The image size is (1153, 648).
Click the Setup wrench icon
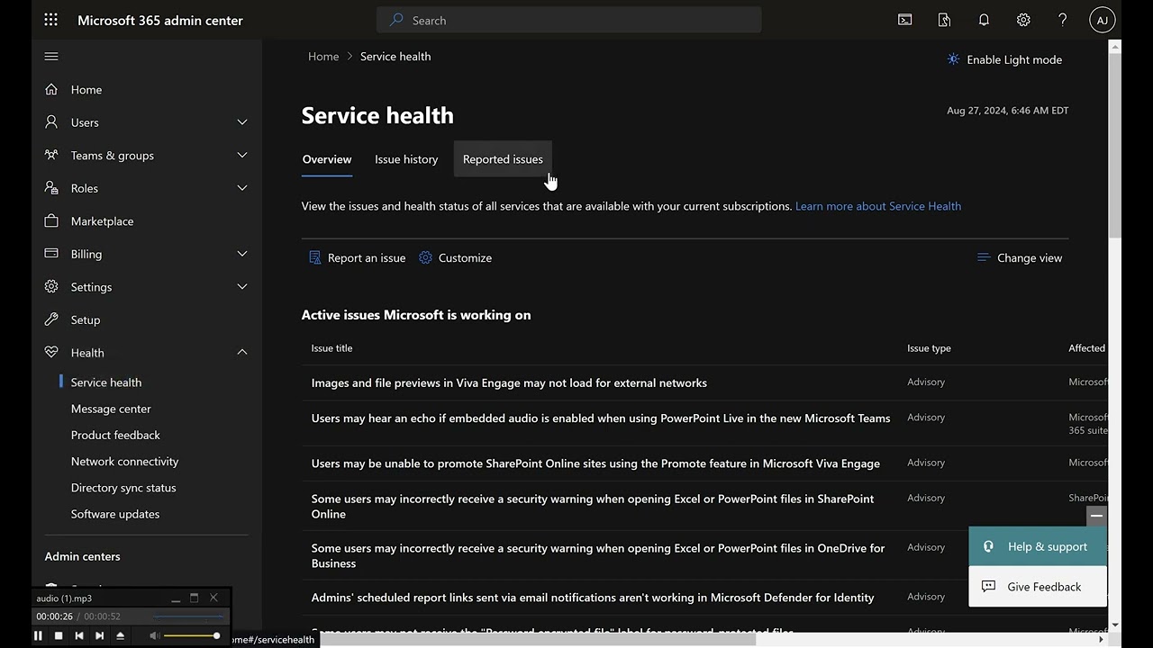click(x=51, y=319)
